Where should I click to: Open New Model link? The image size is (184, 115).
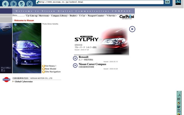51,69
